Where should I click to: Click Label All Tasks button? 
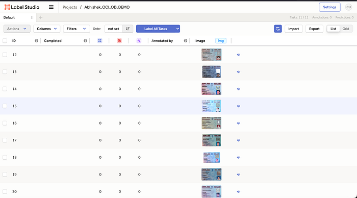[x=156, y=29]
